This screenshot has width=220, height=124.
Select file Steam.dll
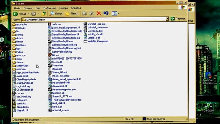(x=55, y=62)
